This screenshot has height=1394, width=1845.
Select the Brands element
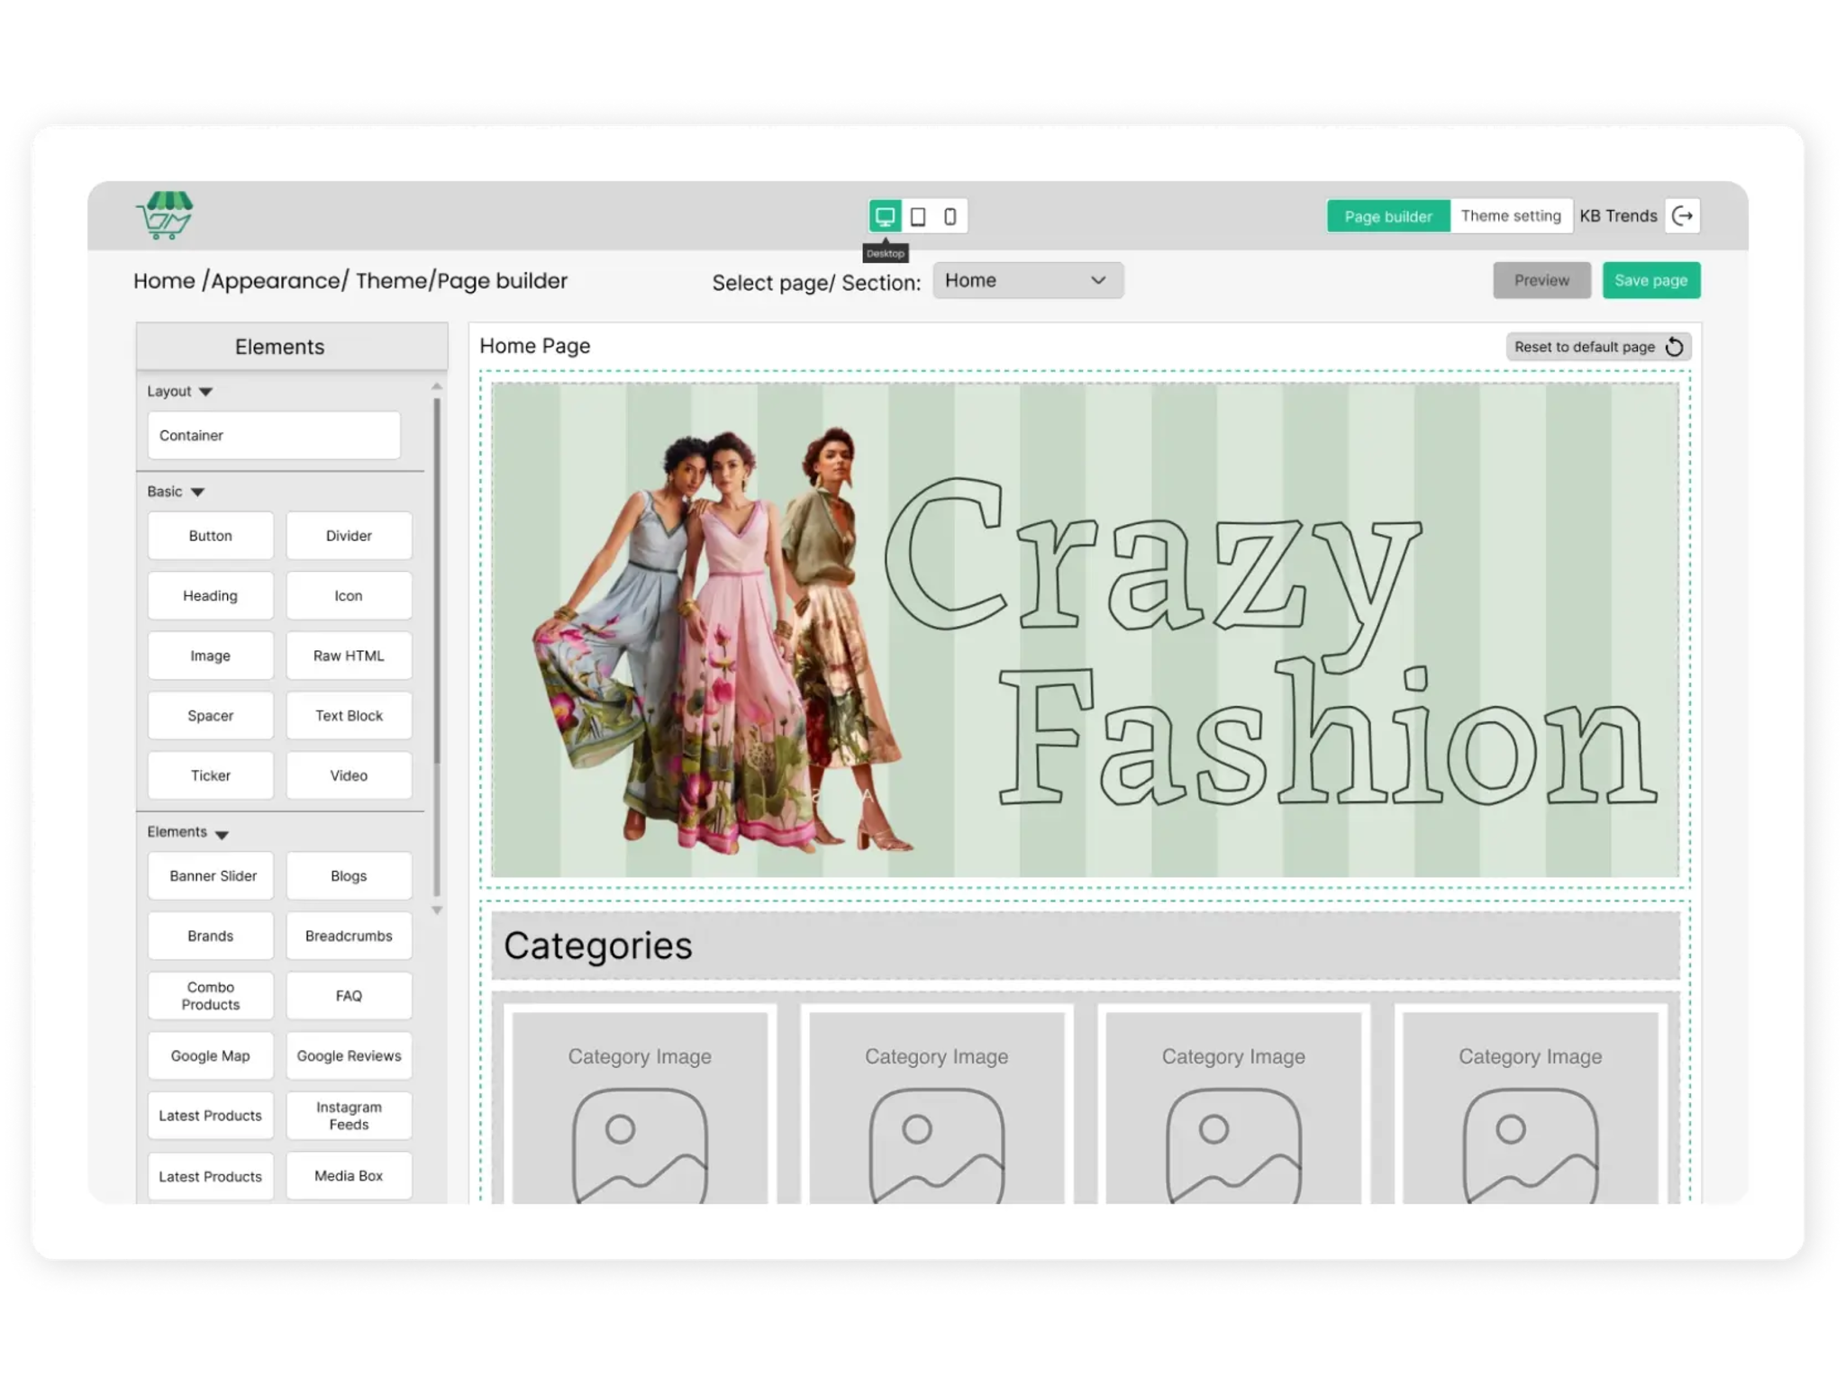(211, 937)
